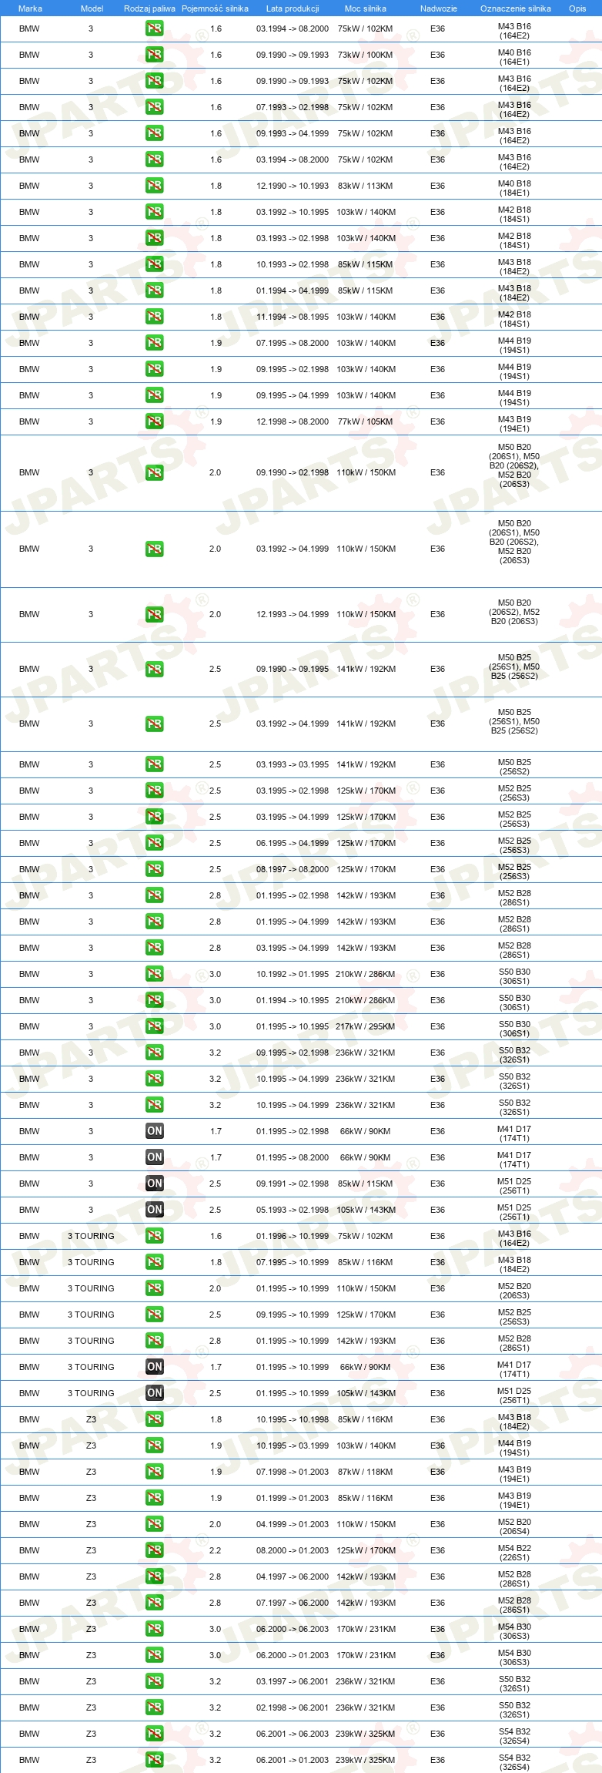The width and height of the screenshot is (602, 1773).
Task: Select the '10.1992 -> 01.1995' production years
Action: [x=293, y=974]
